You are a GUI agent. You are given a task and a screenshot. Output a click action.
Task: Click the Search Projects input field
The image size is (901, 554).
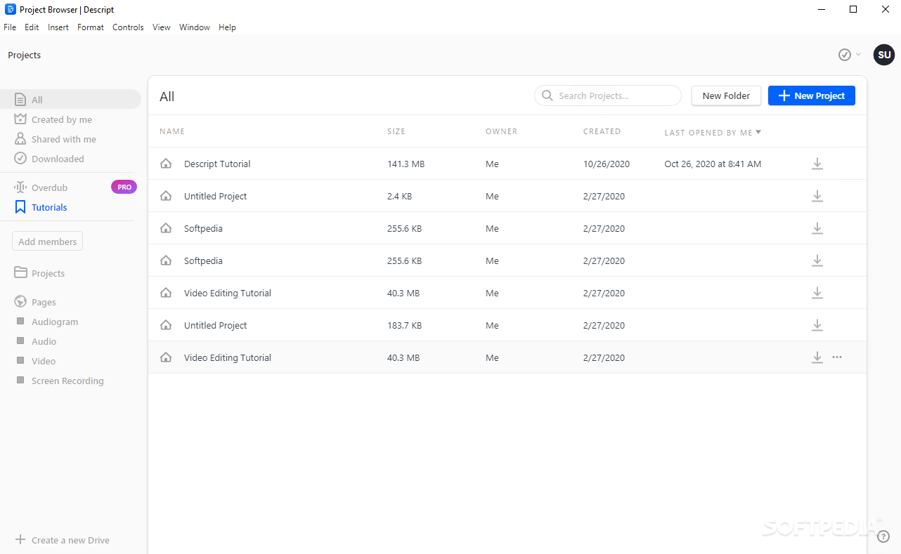point(608,95)
